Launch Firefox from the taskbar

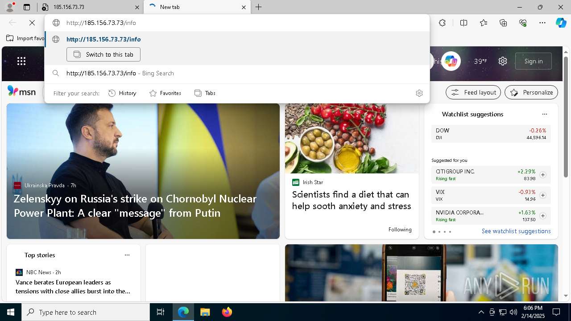[x=227, y=312]
